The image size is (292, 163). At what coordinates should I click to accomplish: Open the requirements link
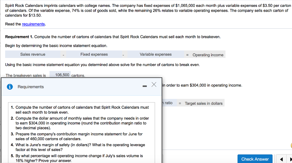click(x=33, y=24)
